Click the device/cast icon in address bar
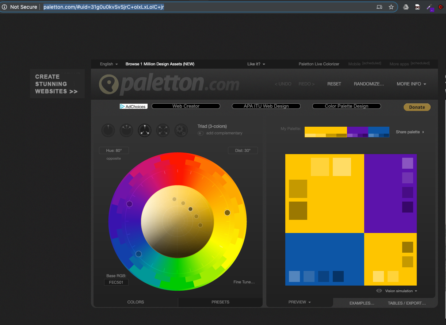 [x=380, y=7]
